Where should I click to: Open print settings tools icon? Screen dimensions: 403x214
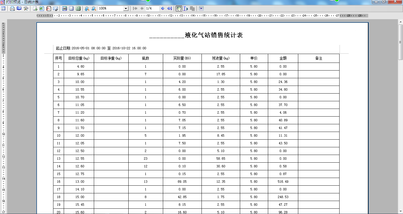click(x=26, y=9)
